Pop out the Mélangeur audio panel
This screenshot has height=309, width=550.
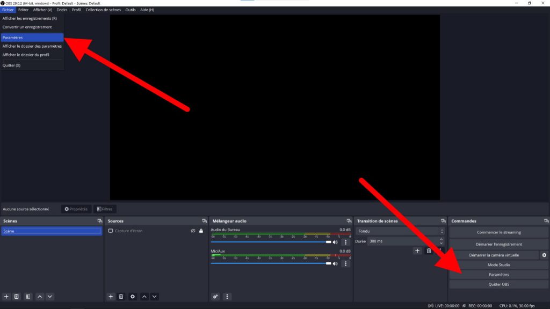pos(348,220)
